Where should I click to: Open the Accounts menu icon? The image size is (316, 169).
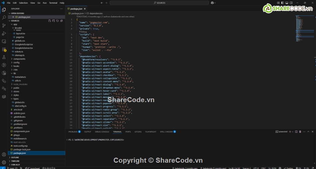click(4, 154)
